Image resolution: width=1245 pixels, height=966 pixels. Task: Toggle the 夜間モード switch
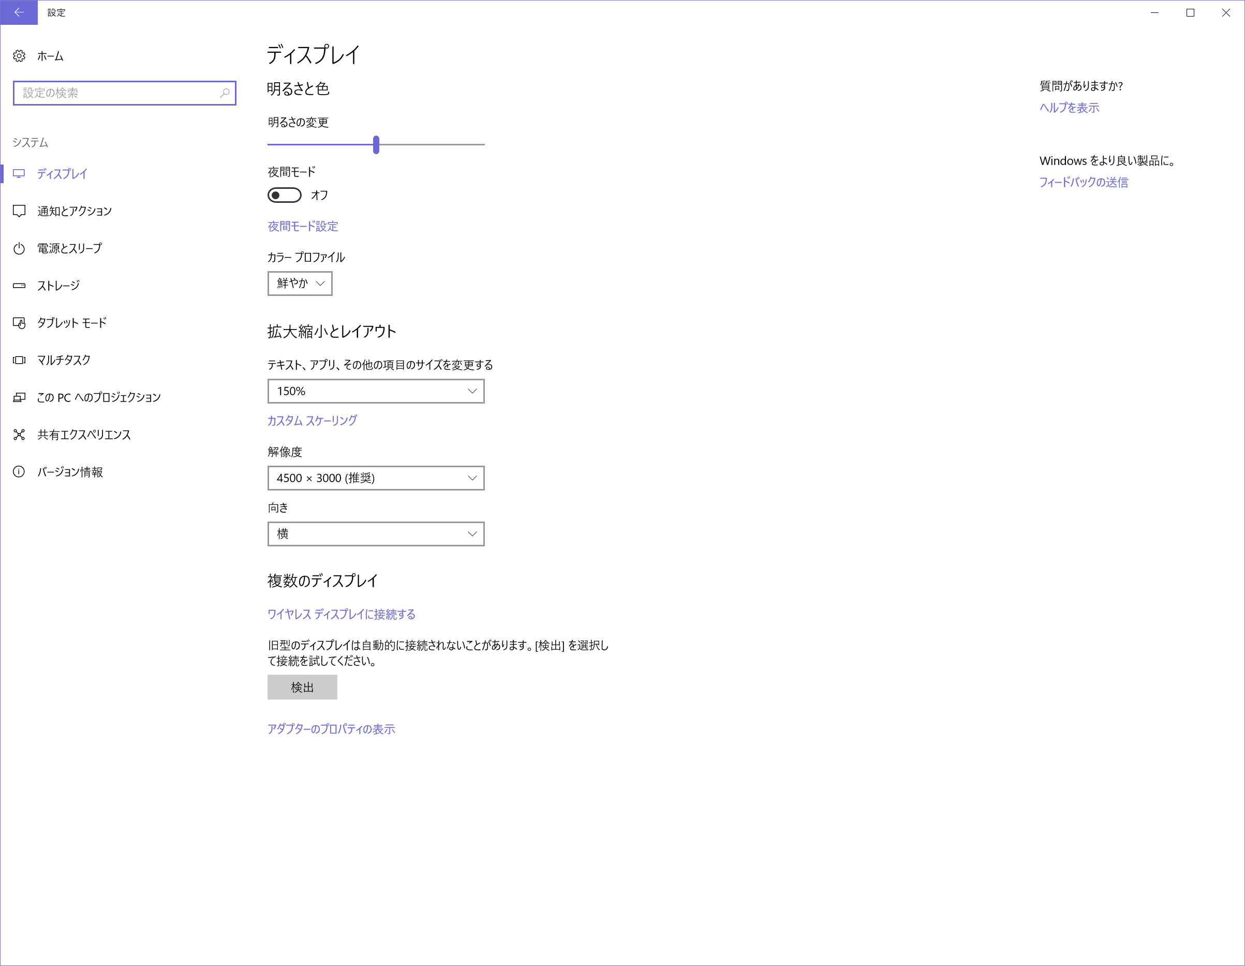coord(285,196)
